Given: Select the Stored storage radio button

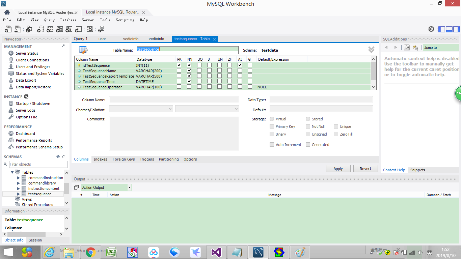Looking at the screenshot, I should click(308, 119).
